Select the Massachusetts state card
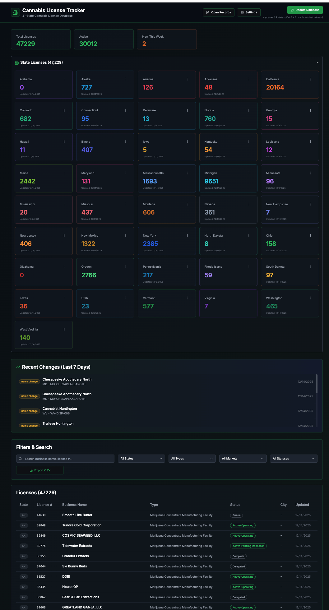The width and height of the screenshot is (329, 610). 167,178
